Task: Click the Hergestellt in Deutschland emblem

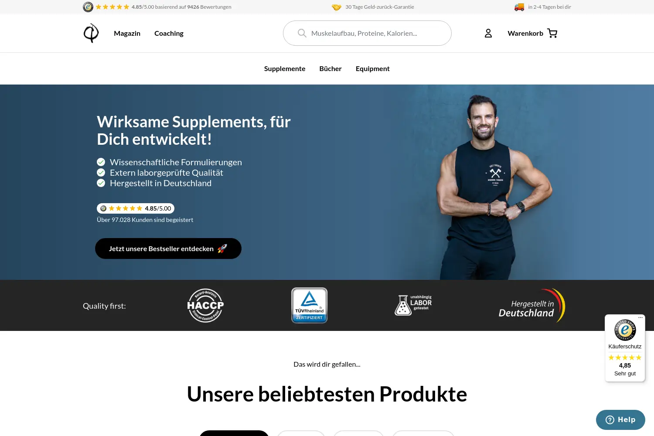Action: click(x=532, y=306)
